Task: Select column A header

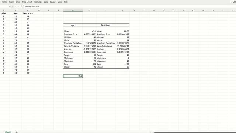Action: click(x=3, y=10)
